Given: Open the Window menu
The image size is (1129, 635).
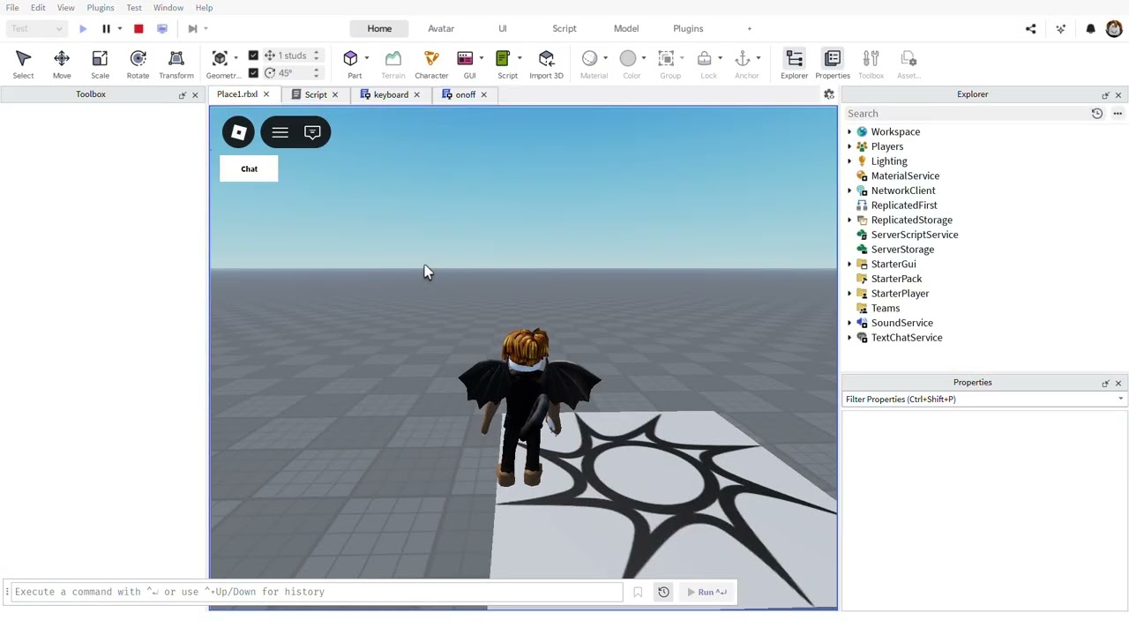Looking at the screenshot, I should [168, 7].
